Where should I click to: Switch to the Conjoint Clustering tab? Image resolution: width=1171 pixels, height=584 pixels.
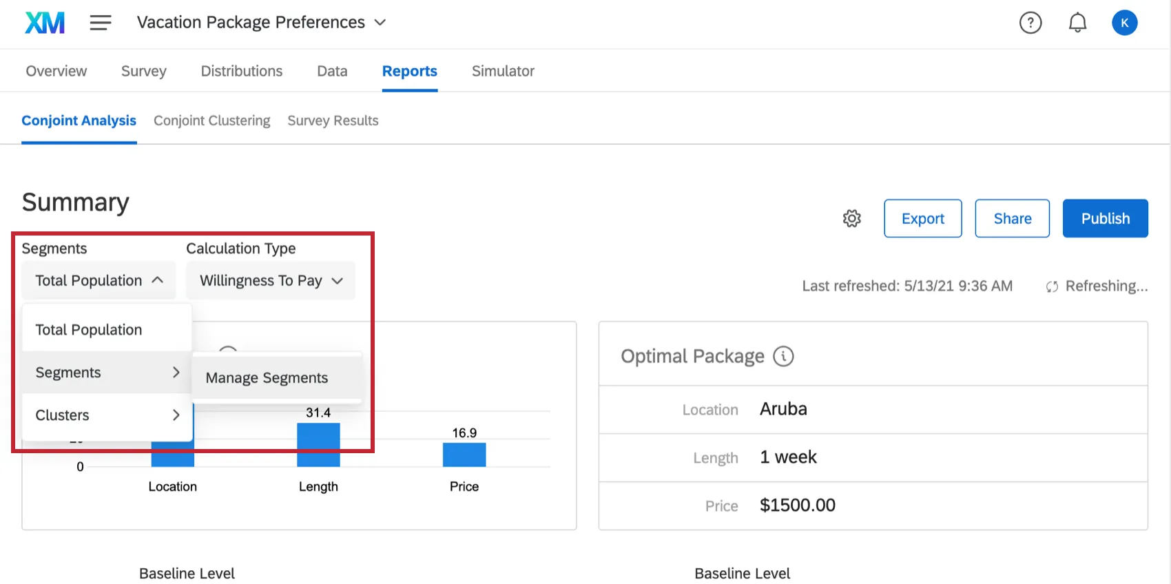pos(211,121)
